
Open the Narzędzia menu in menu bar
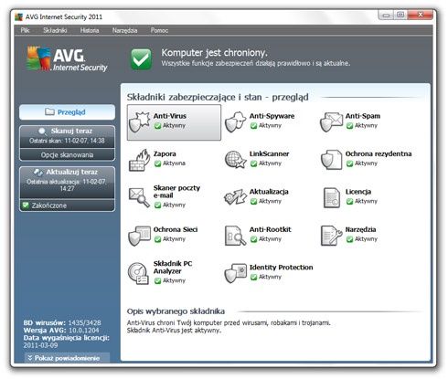point(124,30)
